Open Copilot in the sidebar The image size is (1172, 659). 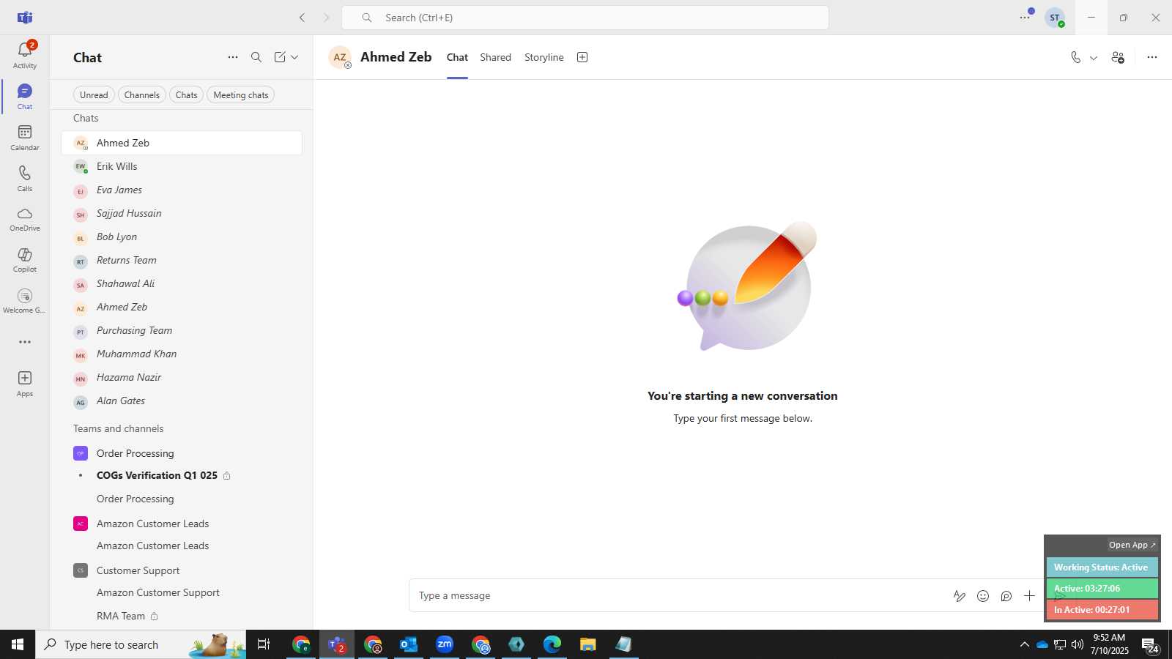pos(25,260)
